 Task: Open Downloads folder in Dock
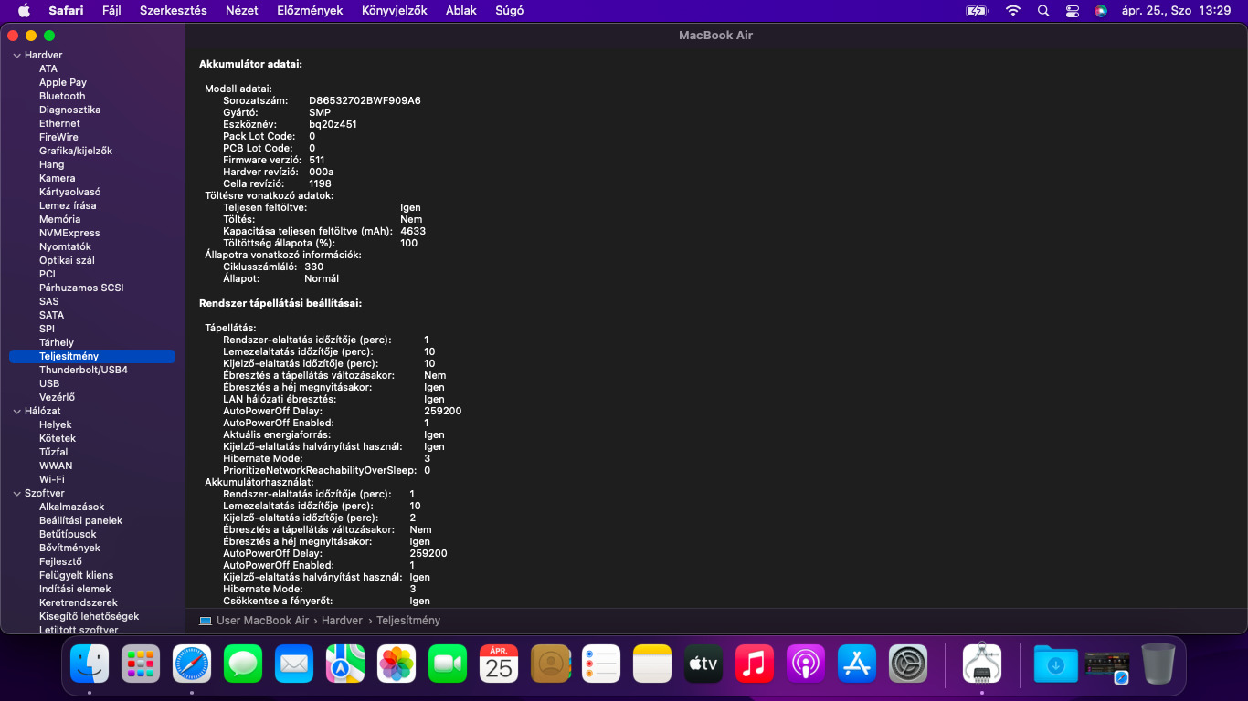(1056, 664)
